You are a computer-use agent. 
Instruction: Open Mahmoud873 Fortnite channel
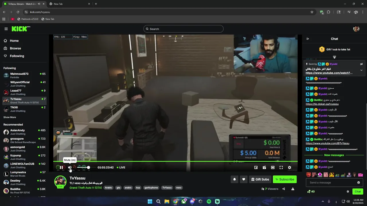tap(24, 76)
